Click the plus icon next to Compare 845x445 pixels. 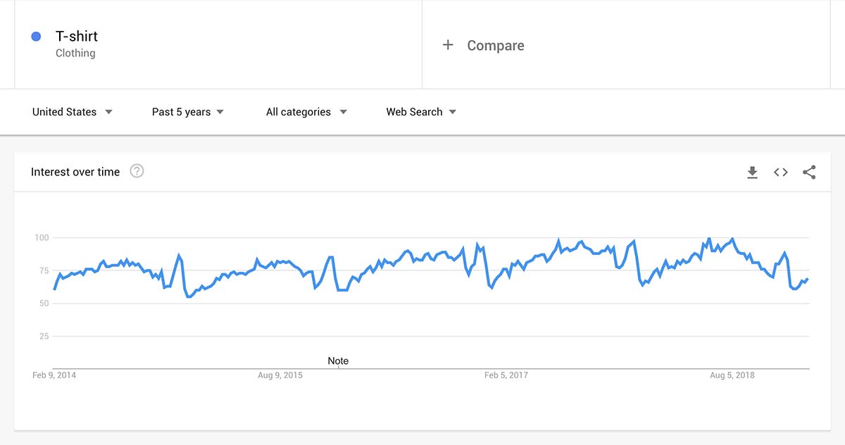point(449,44)
